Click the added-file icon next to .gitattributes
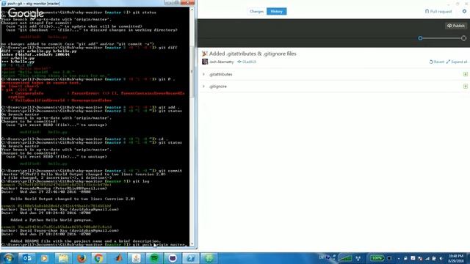Viewport: 470px width, 264px height. tap(465, 74)
